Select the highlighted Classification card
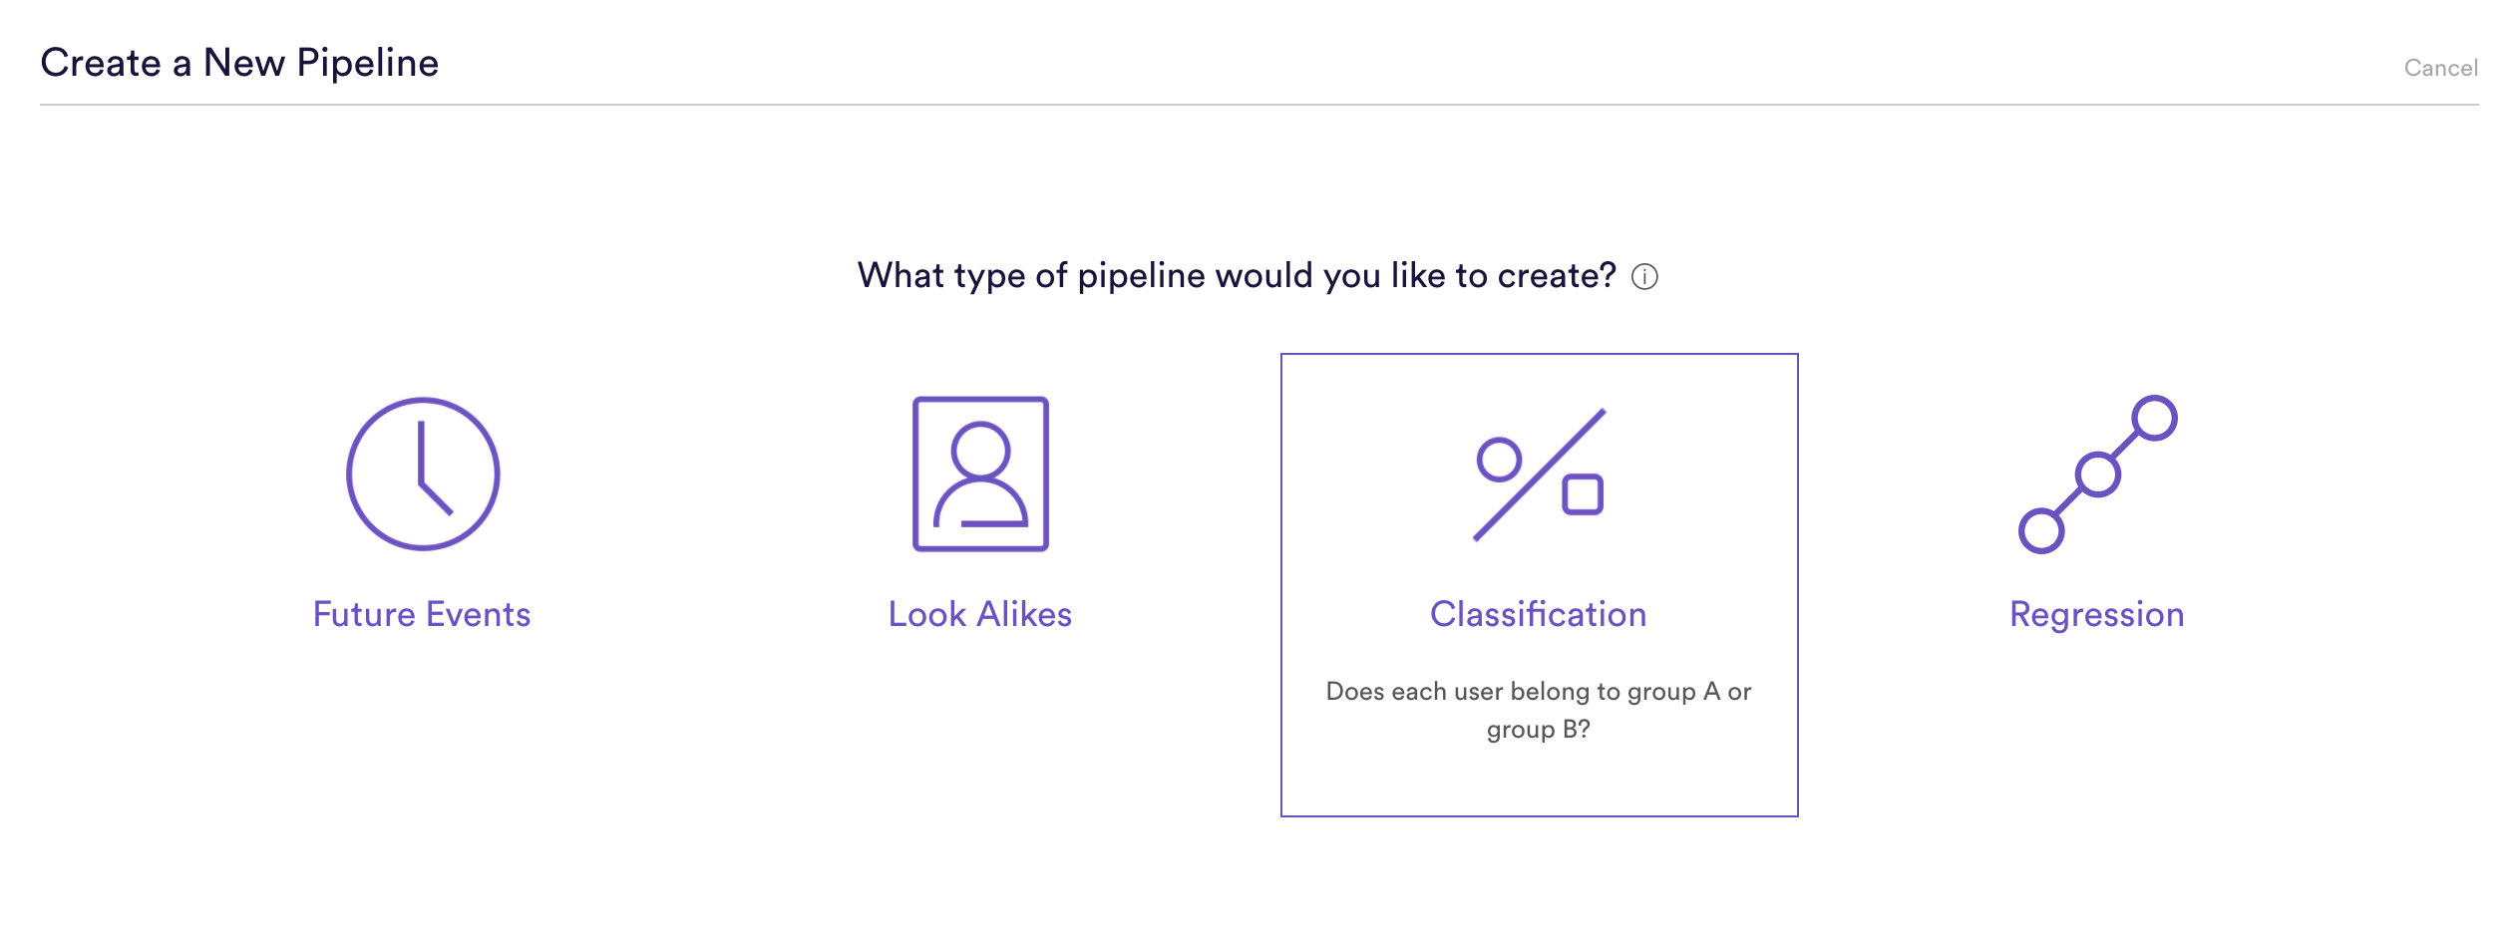Image resolution: width=2519 pixels, height=947 pixels. pos(1540,585)
